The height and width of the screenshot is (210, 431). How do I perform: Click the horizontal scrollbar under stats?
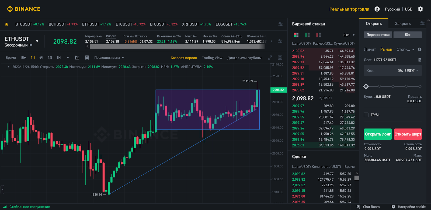pos(177,46)
